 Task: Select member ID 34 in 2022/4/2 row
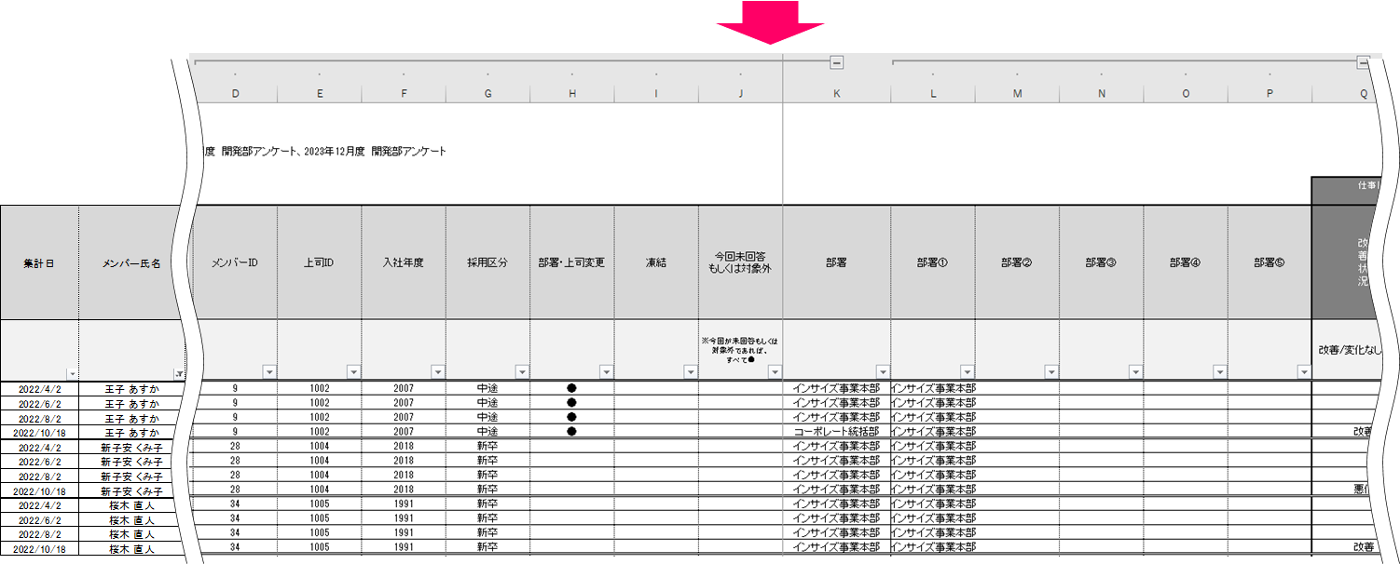point(235,504)
